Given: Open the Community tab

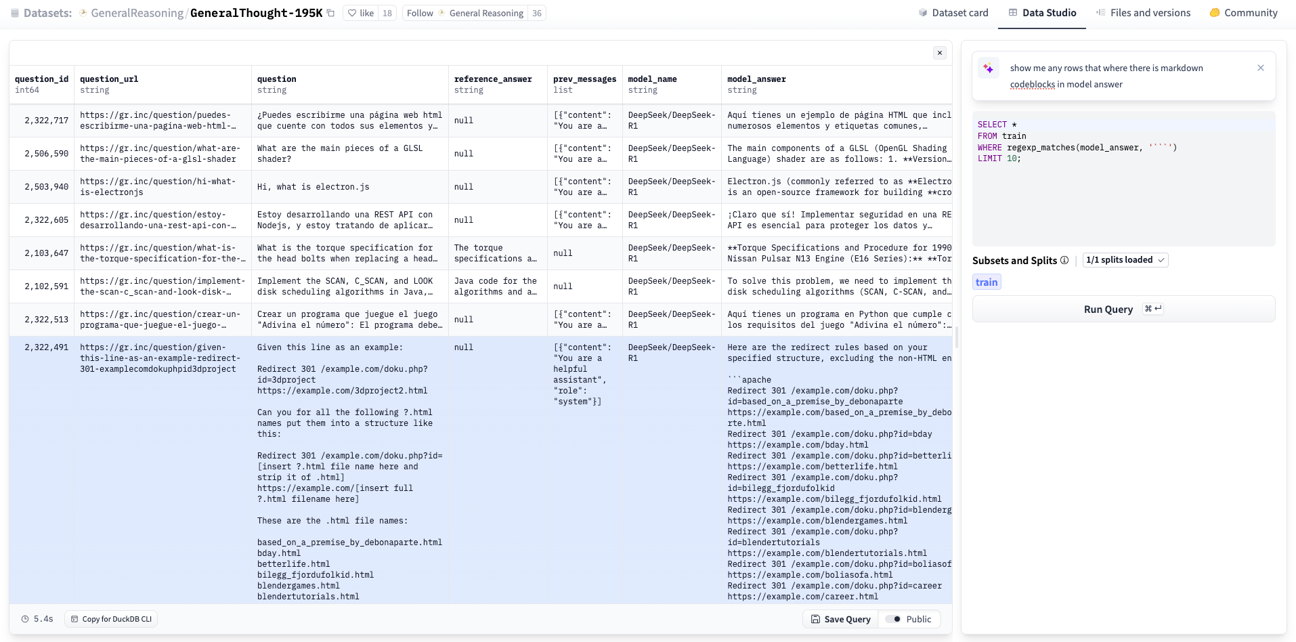Looking at the screenshot, I should (x=1243, y=13).
